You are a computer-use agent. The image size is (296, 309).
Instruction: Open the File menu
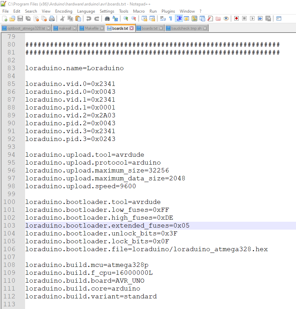(x=5, y=11)
